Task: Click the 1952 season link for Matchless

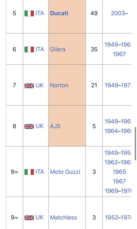Action: click(x=111, y=218)
